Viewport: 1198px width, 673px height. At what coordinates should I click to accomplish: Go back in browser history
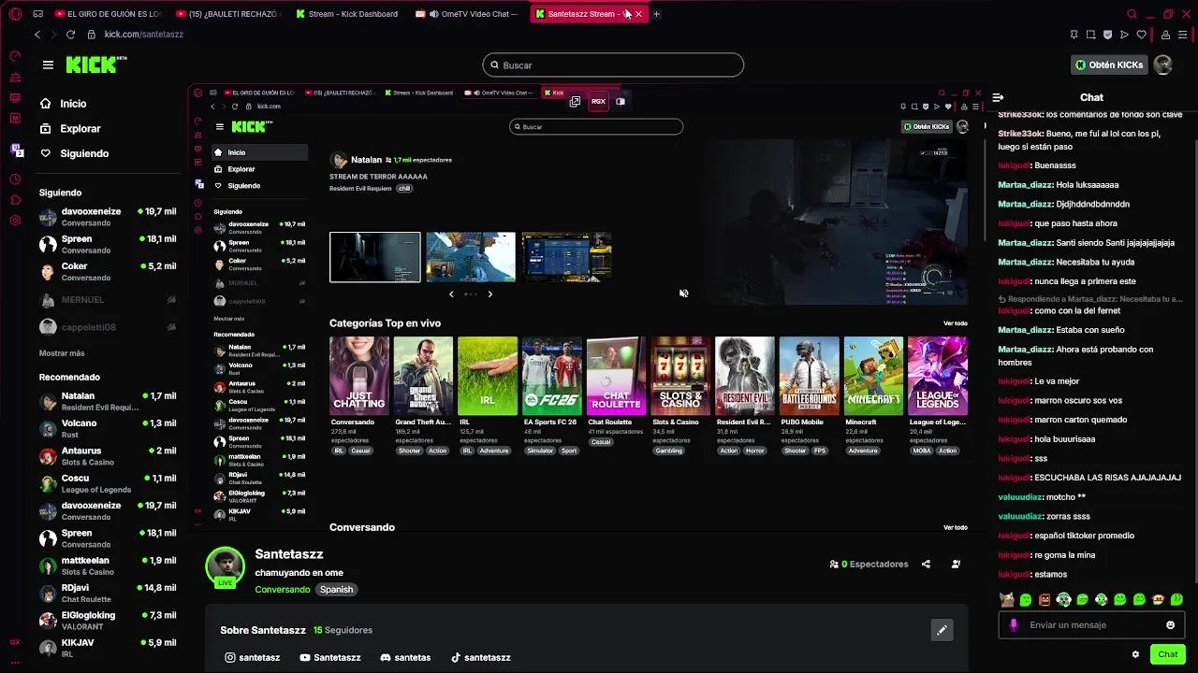[37, 35]
